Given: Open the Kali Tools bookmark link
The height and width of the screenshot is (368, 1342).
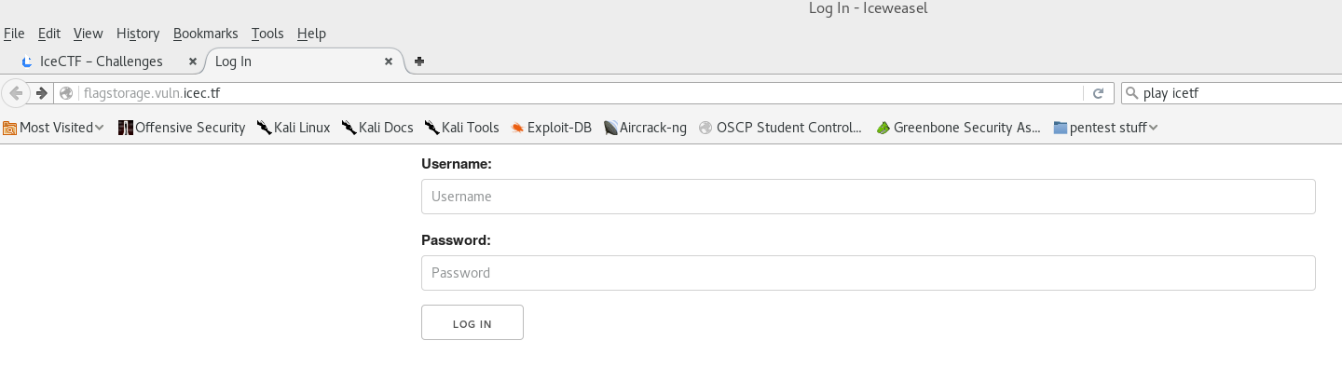Looking at the screenshot, I should [462, 128].
